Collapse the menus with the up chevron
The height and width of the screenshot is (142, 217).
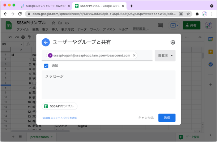[200, 37]
